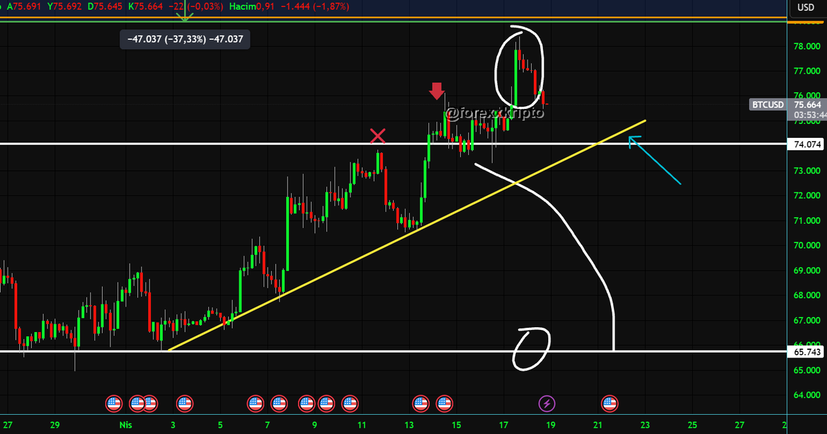Click the volume change value -1.444 (-1,87%)

click(315, 7)
